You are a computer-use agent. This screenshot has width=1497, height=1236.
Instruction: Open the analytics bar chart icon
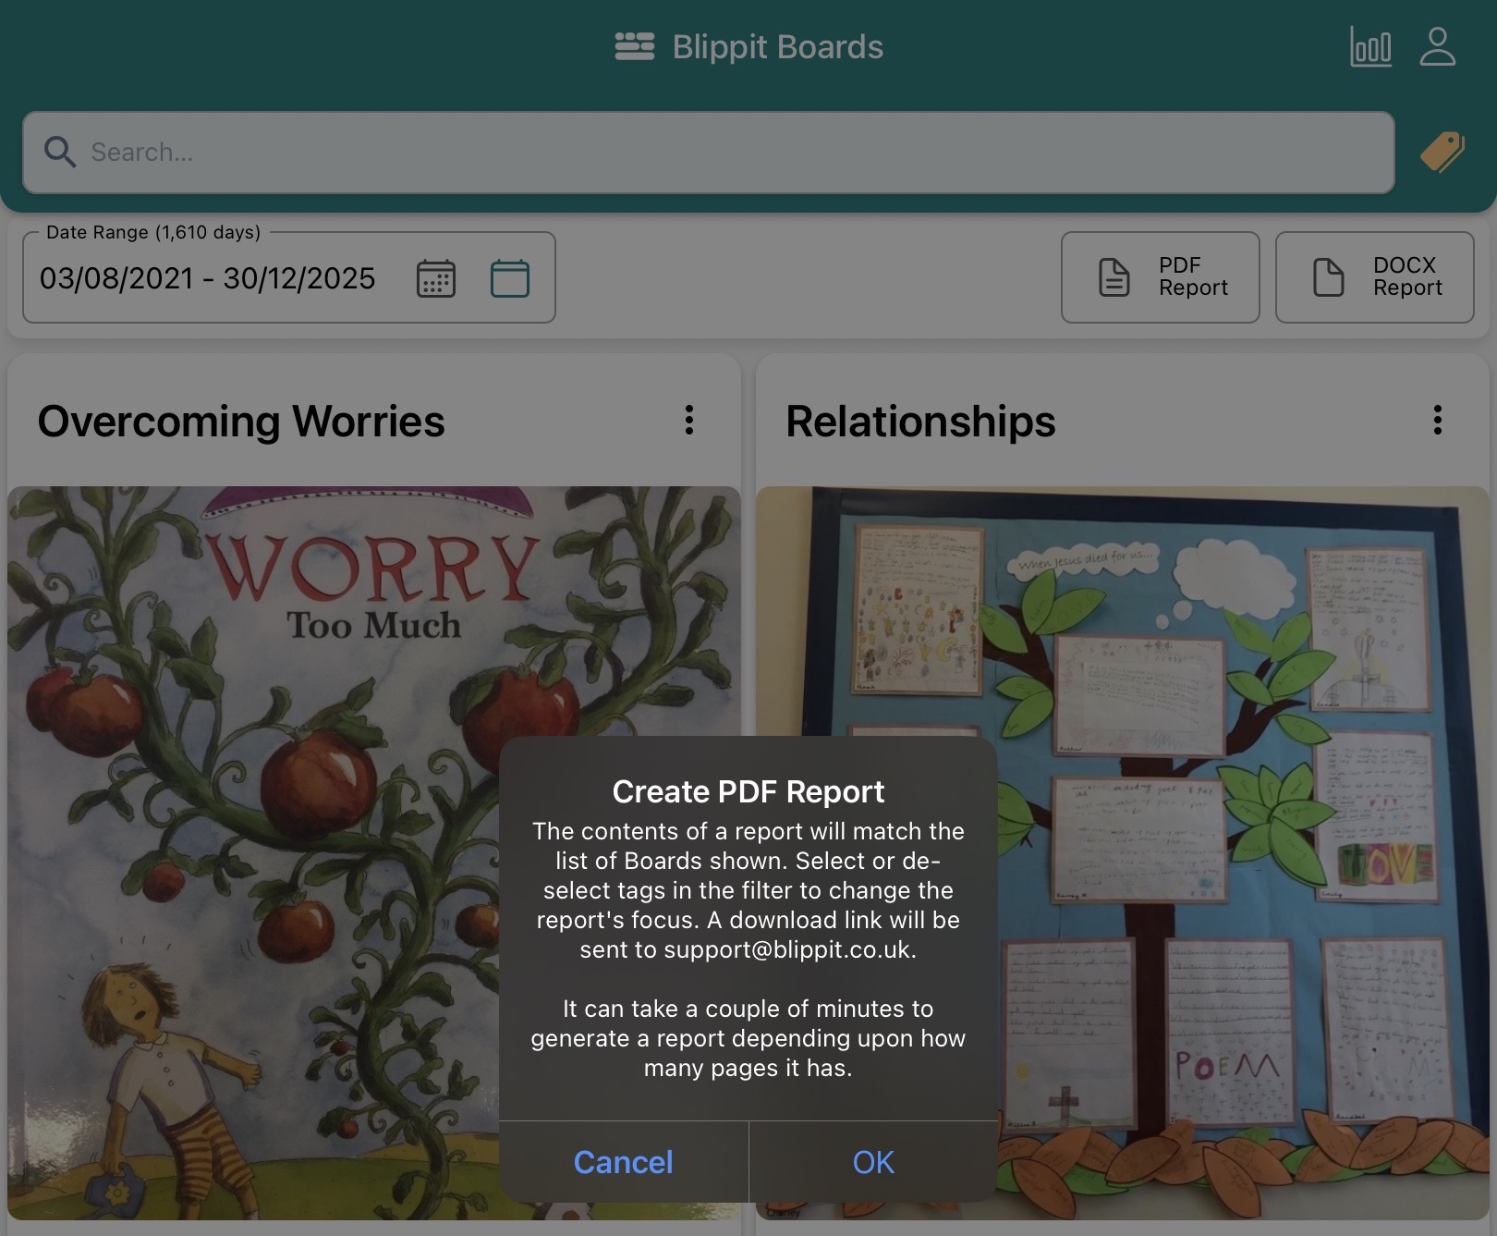coord(1370,46)
